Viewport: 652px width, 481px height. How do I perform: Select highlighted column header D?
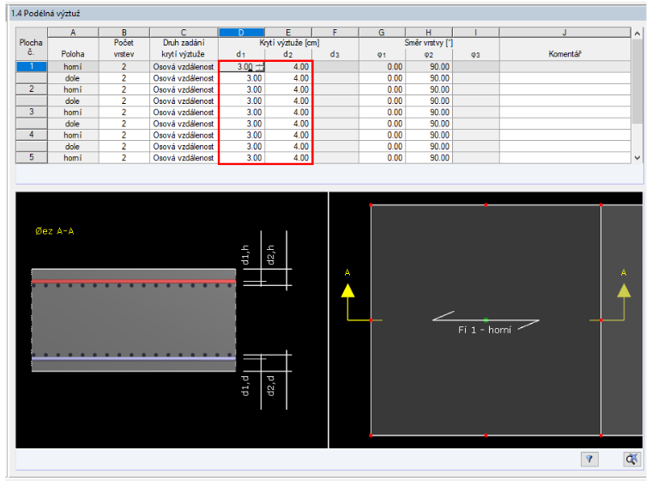pyautogui.click(x=241, y=33)
